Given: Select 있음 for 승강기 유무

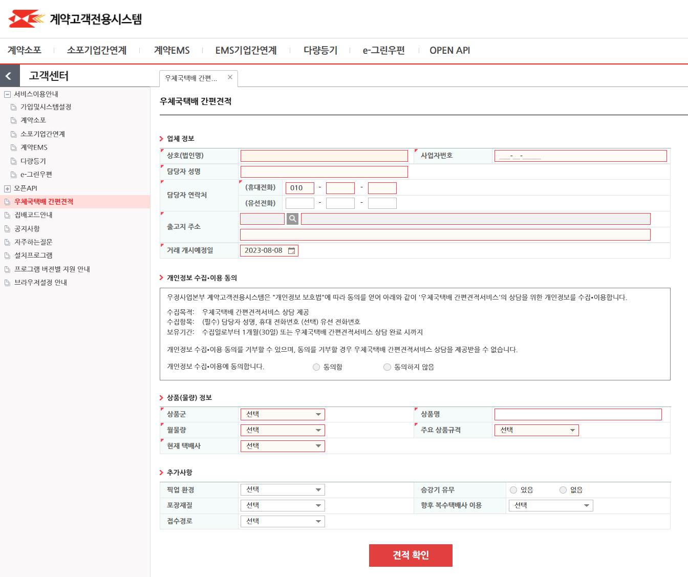Looking at the screenshot, I should tap(513, 489).
